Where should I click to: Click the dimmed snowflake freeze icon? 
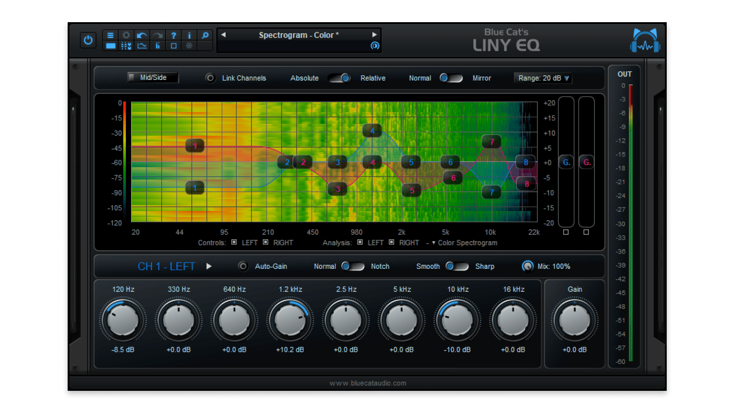click(189, 46)
